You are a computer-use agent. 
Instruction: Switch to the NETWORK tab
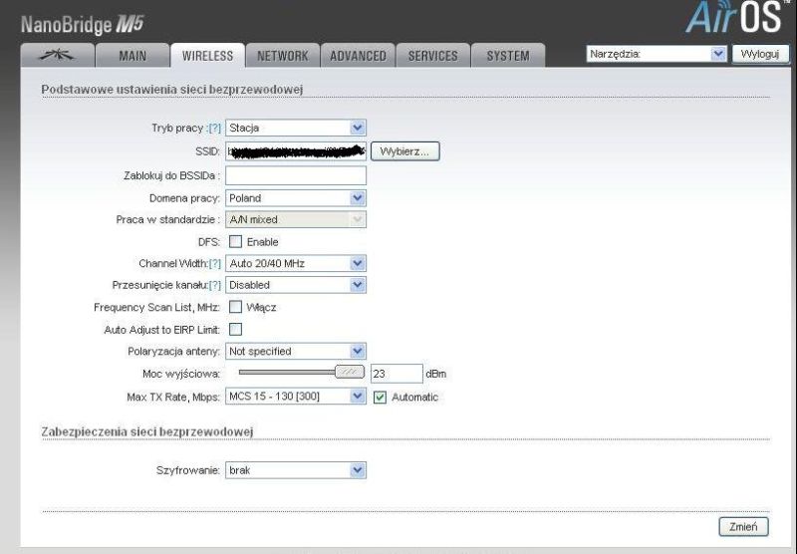(283, 56)
